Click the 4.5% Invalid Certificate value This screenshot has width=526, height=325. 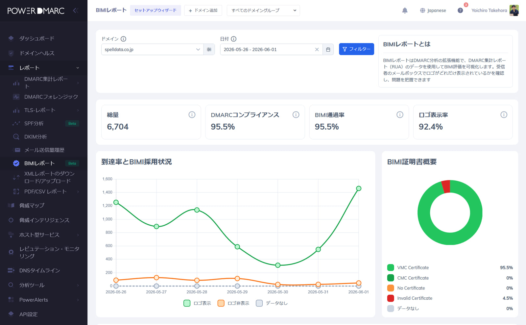coord(508,298)
